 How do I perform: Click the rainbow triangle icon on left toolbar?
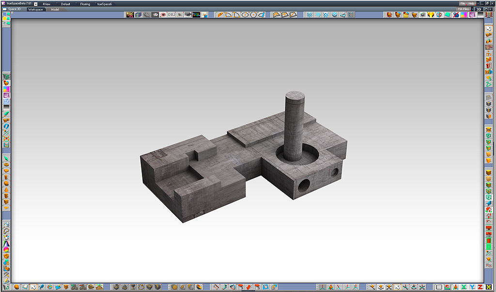(6, 244)
